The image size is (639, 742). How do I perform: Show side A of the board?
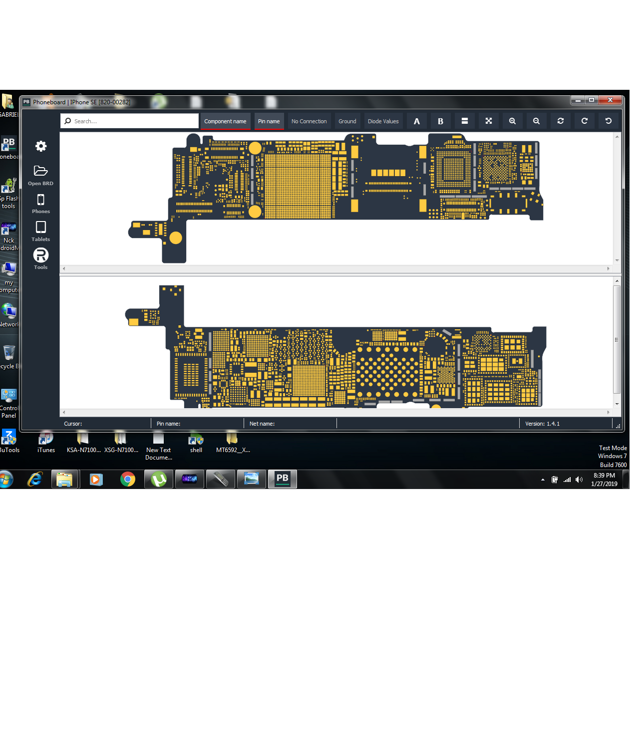(417, 121)
